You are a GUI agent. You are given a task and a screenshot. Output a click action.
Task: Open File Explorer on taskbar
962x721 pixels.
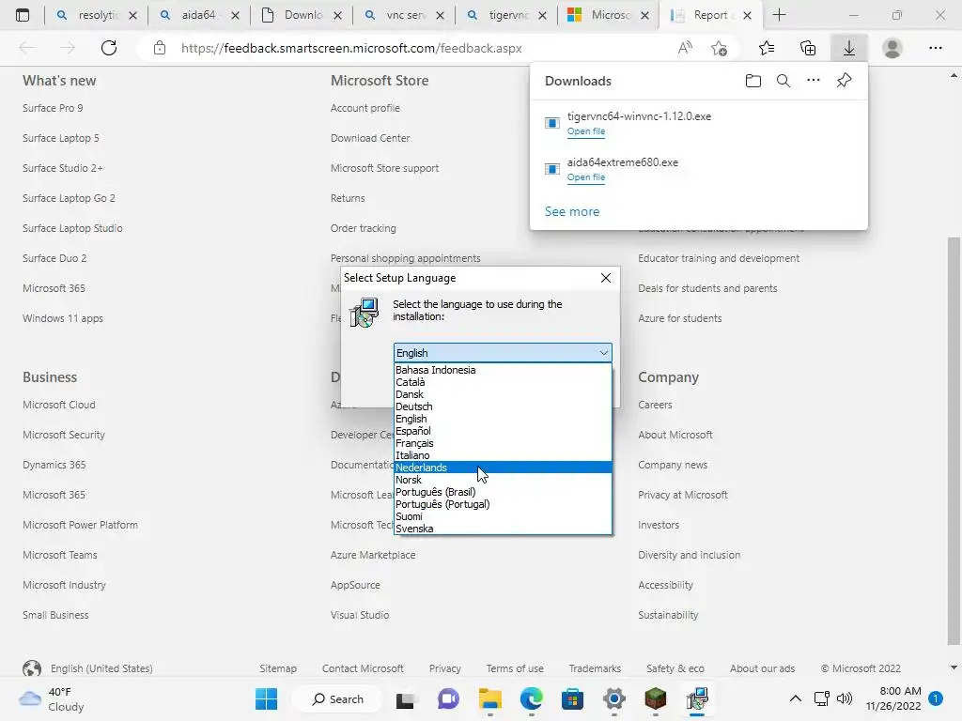pyautogui.click(x=490, y=698)
